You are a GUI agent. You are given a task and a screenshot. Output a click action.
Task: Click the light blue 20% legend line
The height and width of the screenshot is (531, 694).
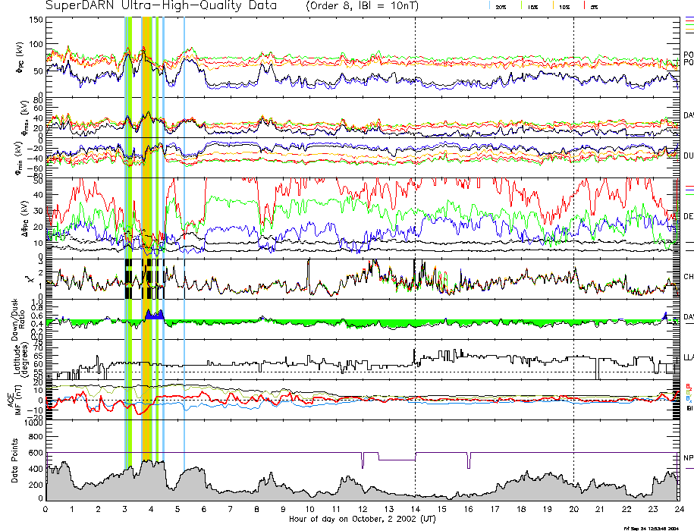click(x=489, y=6)
